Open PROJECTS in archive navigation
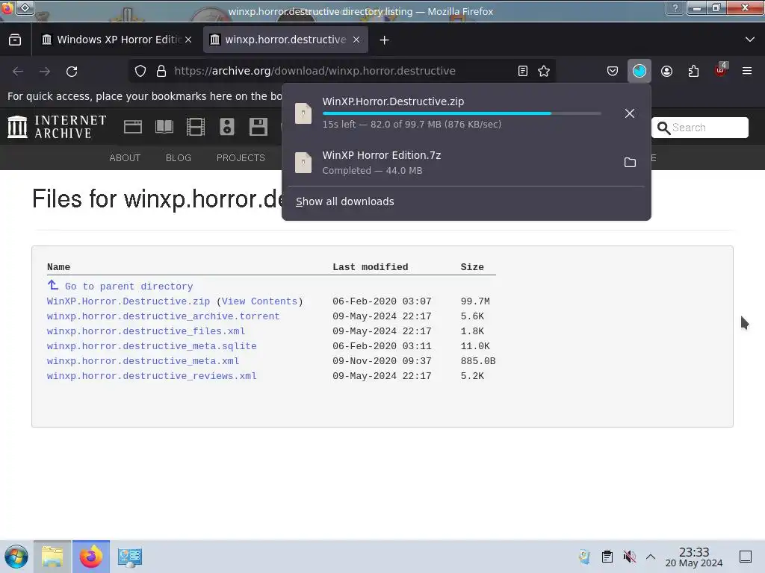The width and height of the screenshot is (765, 573). click(241, 158)
